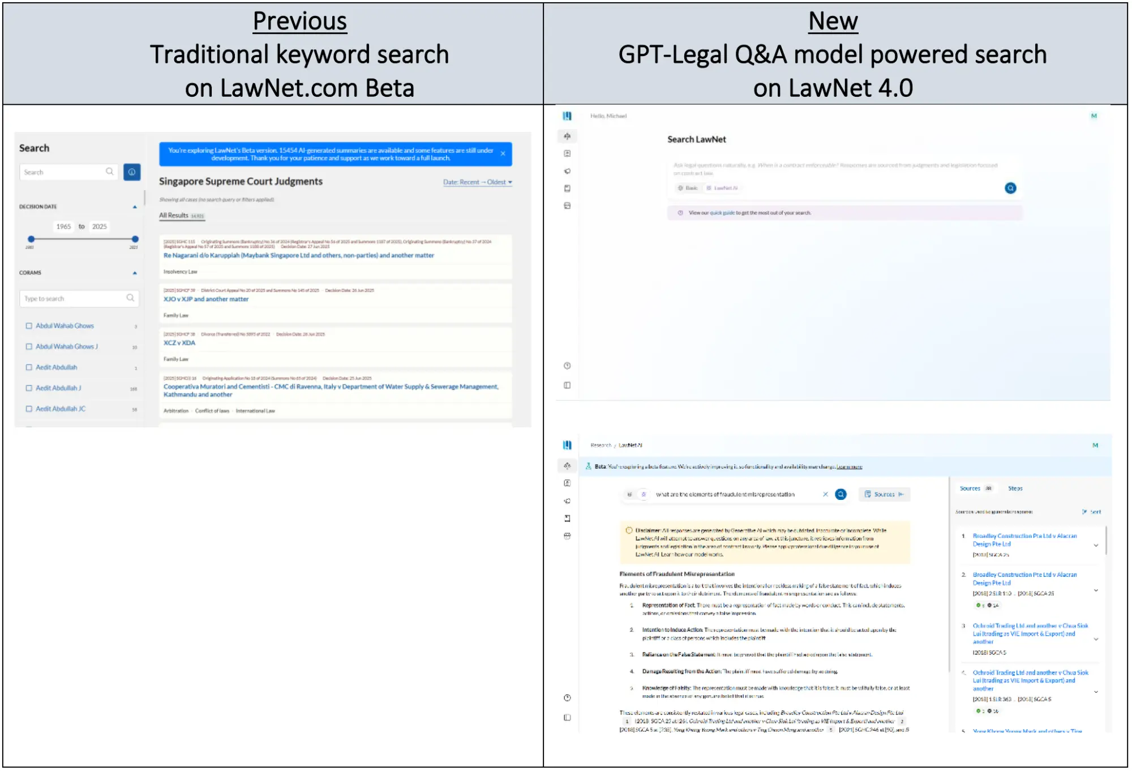Image resolution: width=1132 pixels, height=771 pixels.
Task: Follow the quick guide link
Action: [x=722, y=213]
